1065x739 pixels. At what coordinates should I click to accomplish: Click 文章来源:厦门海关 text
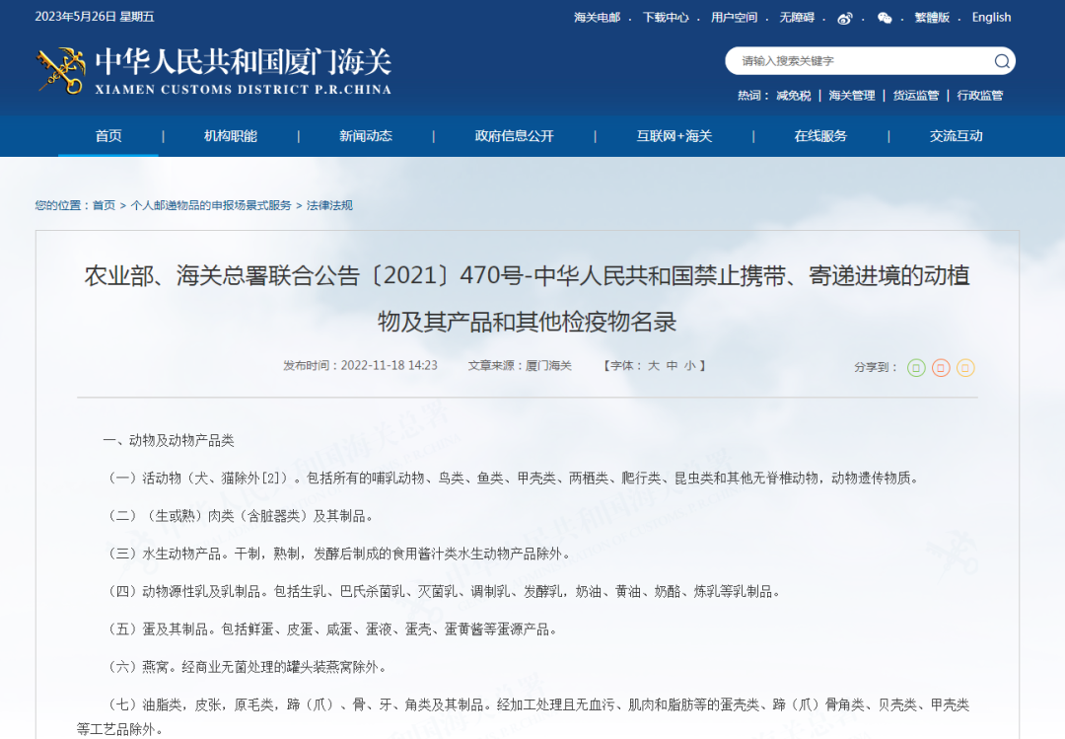pos(520,366)
